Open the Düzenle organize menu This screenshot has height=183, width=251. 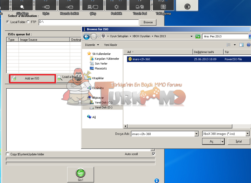(92, 45)
